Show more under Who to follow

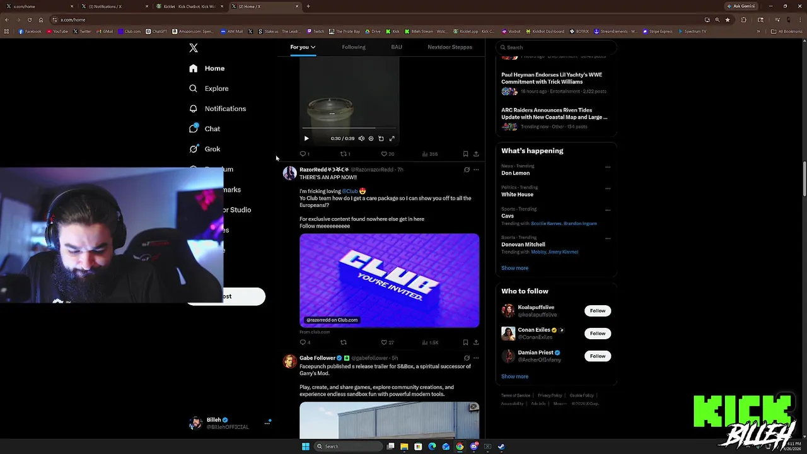click(x=514, y=376)
